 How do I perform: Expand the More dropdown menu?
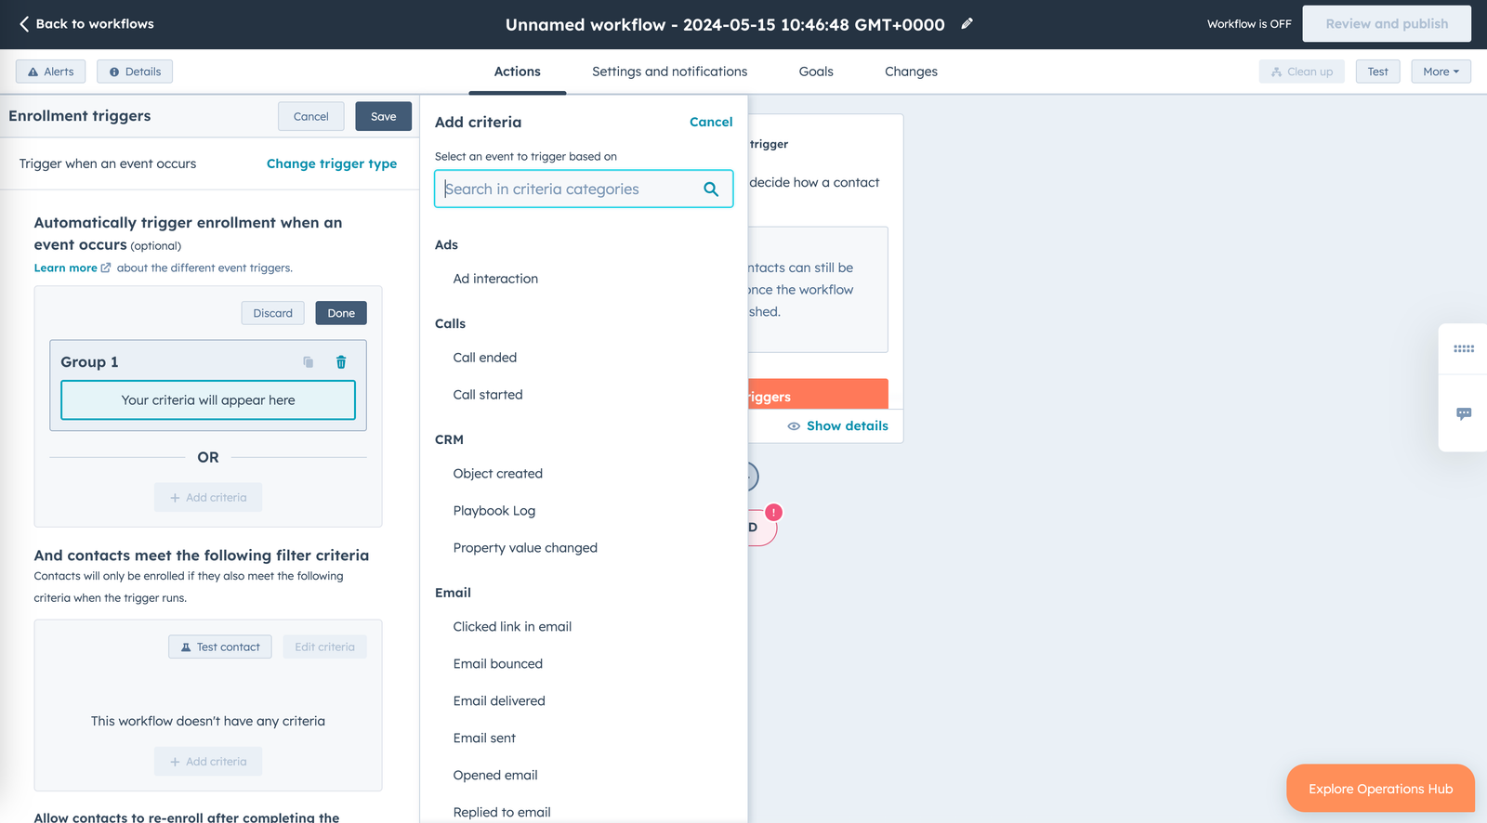point(1440,72)
